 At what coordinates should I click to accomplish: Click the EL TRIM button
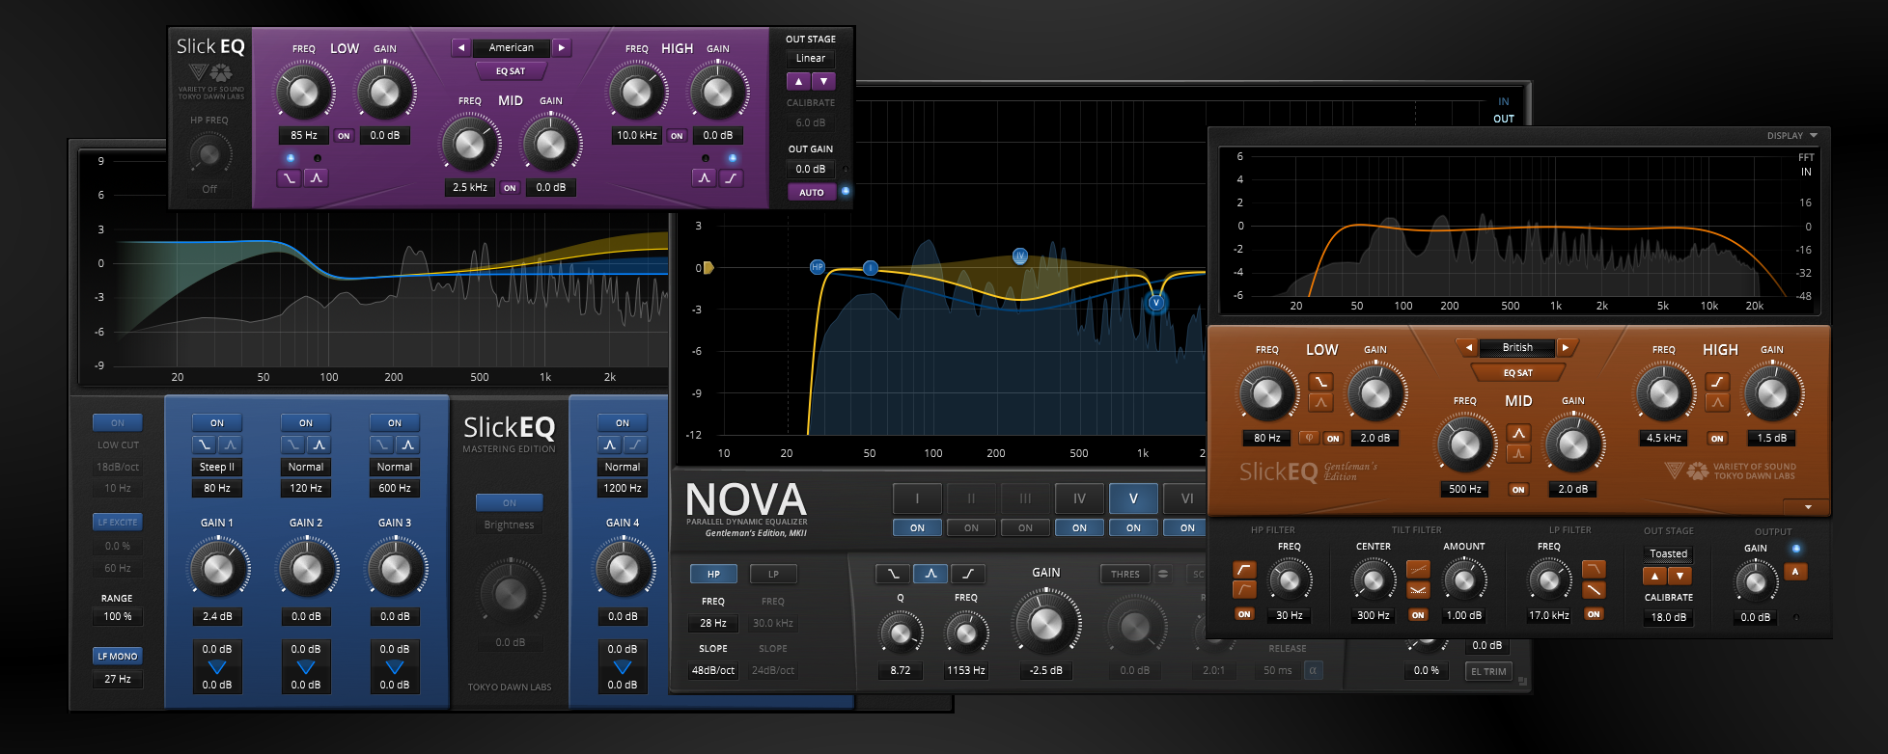coord(1489,671)
